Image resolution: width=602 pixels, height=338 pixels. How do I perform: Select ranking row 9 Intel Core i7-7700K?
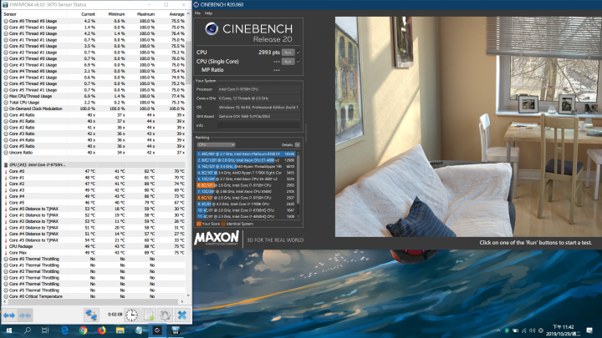(246, 204)
